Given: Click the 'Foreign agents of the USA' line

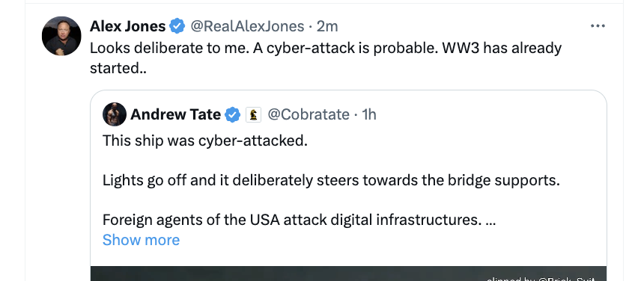Looking at the screenshot, I should (x=300, y=220).
